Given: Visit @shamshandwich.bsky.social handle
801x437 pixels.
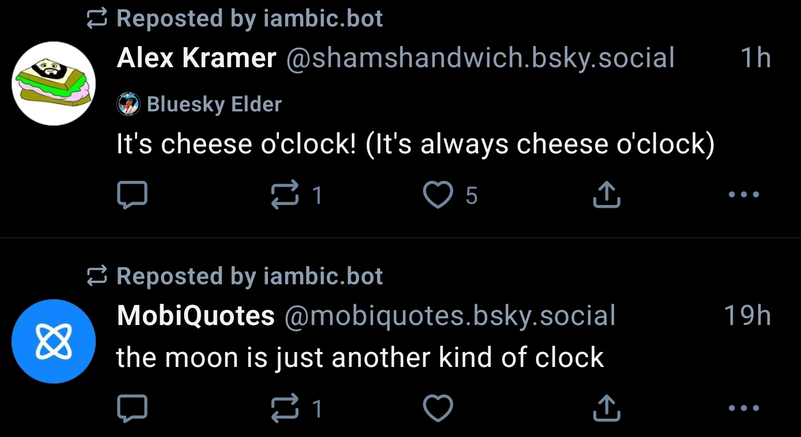Looking at the screenshot, I should (480, 58).
